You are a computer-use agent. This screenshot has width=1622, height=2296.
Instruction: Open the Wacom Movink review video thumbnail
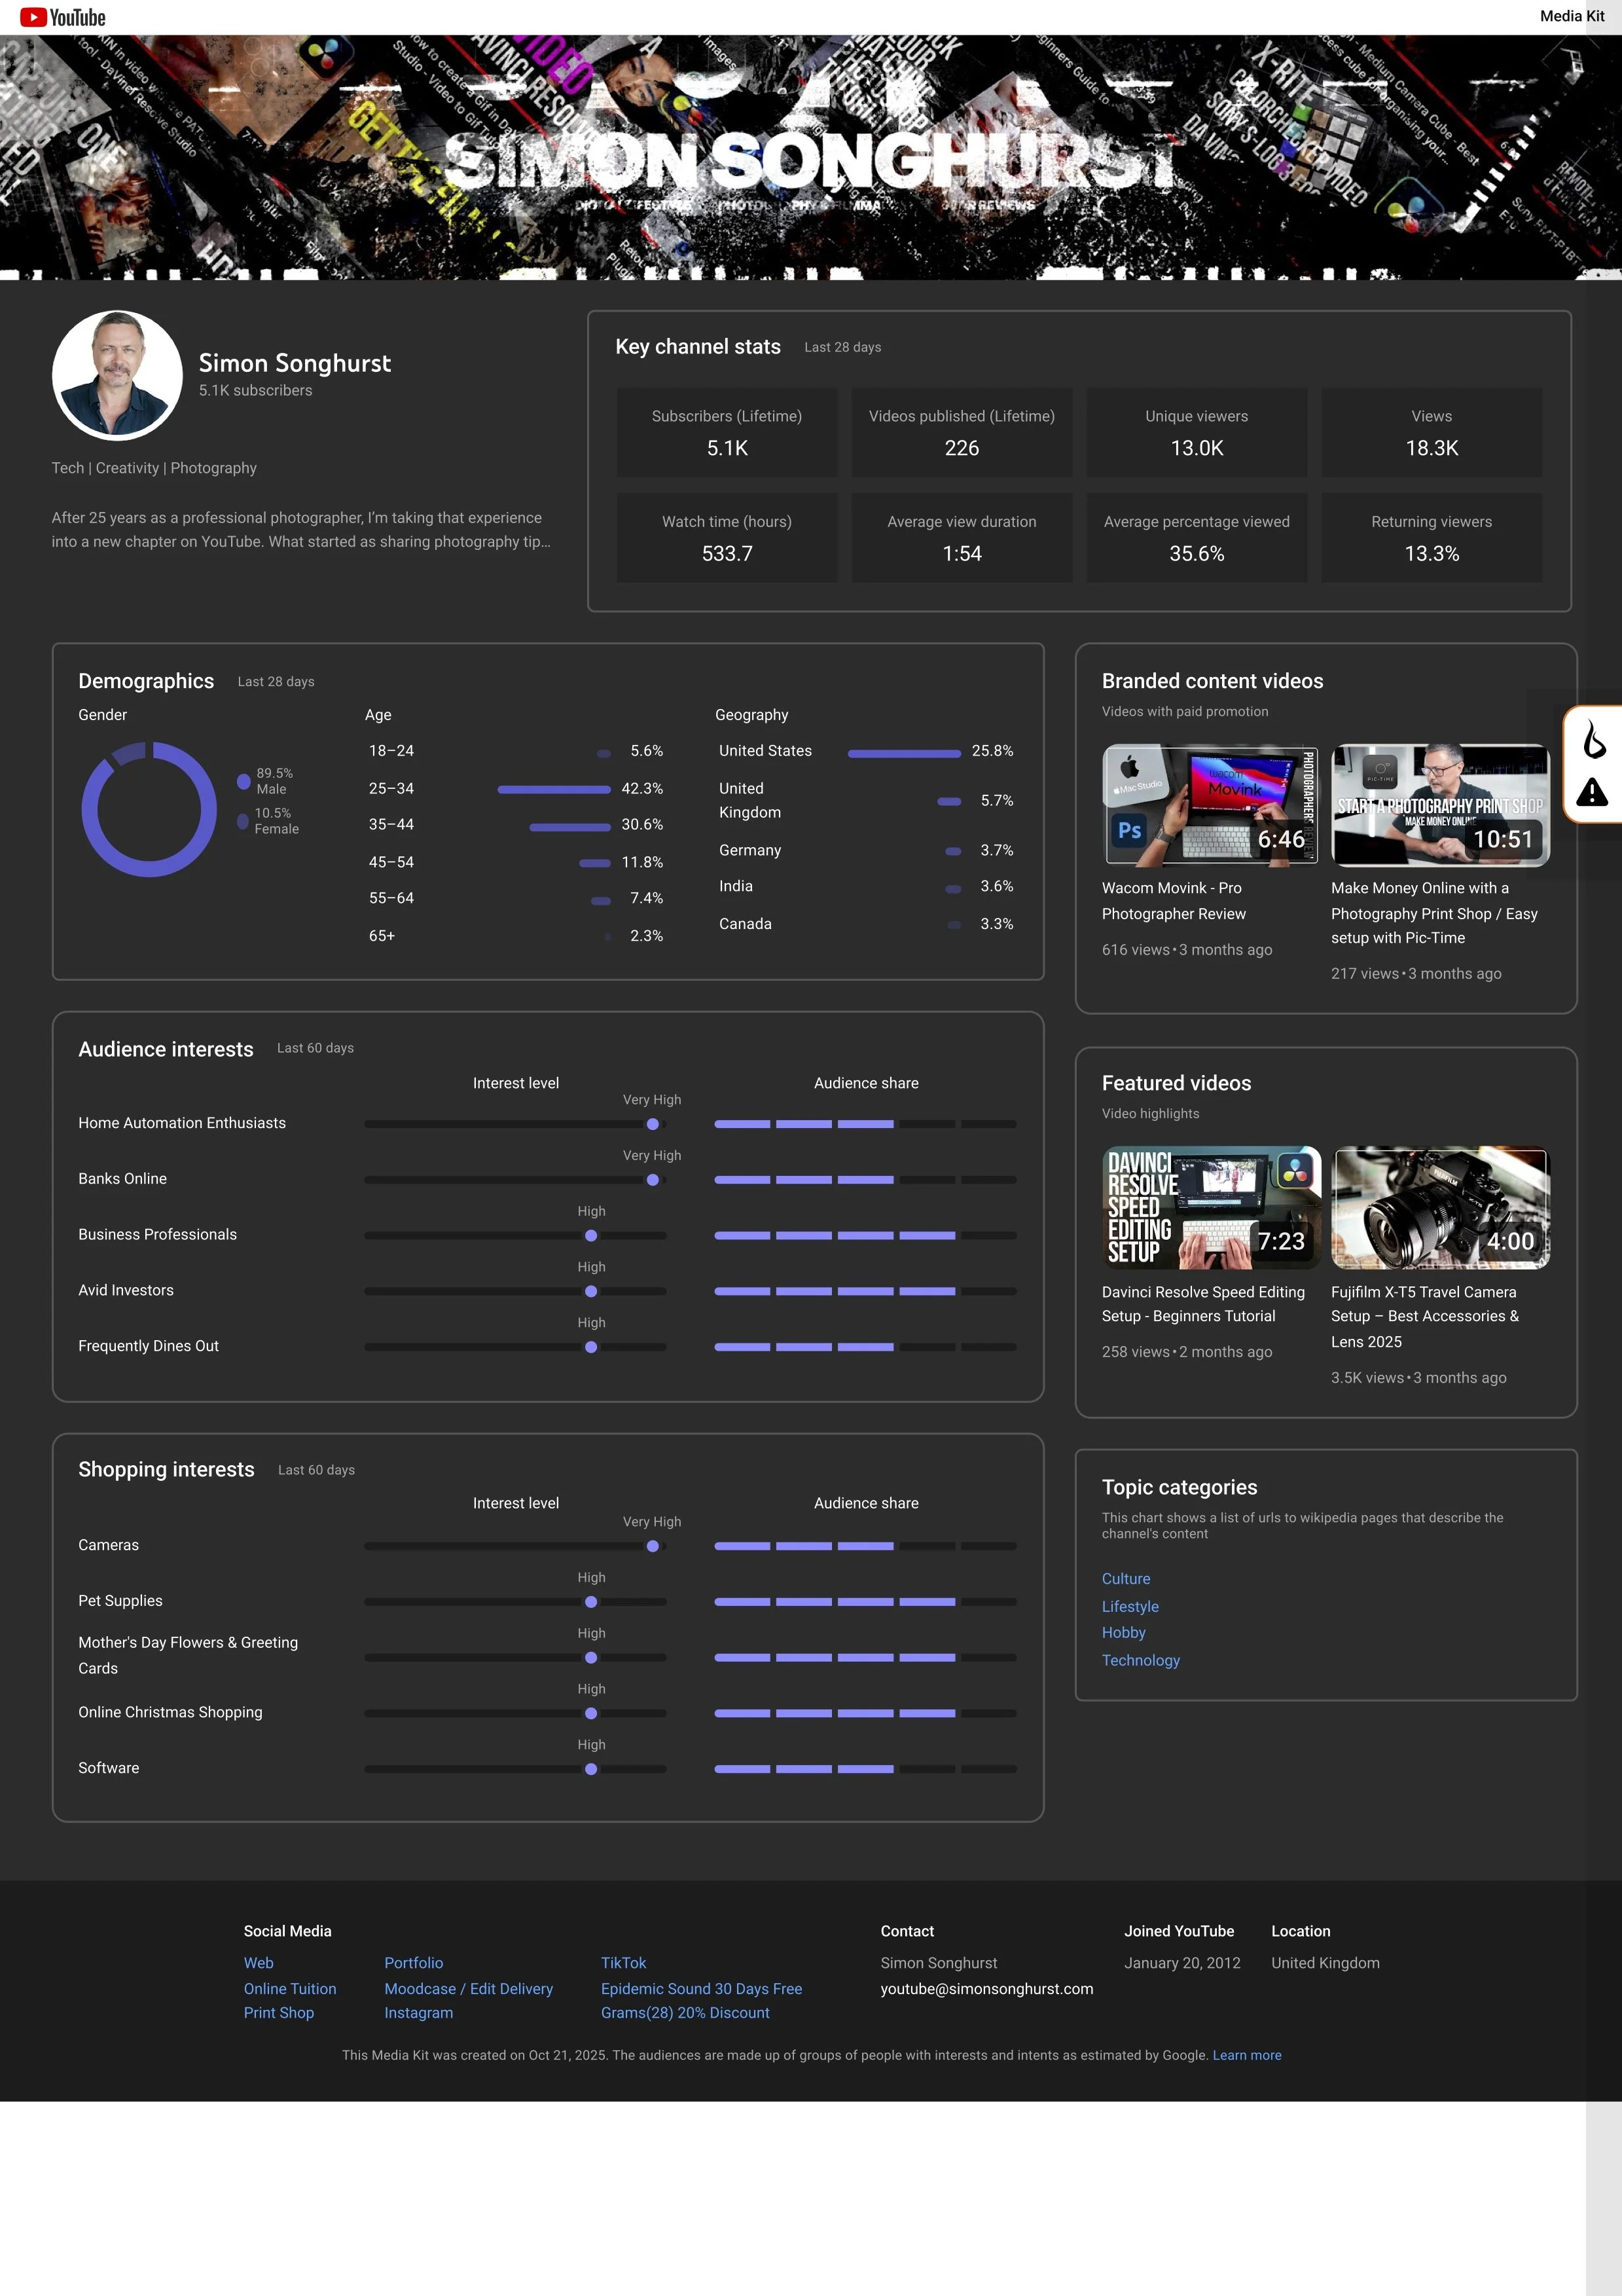point(1210,805)
